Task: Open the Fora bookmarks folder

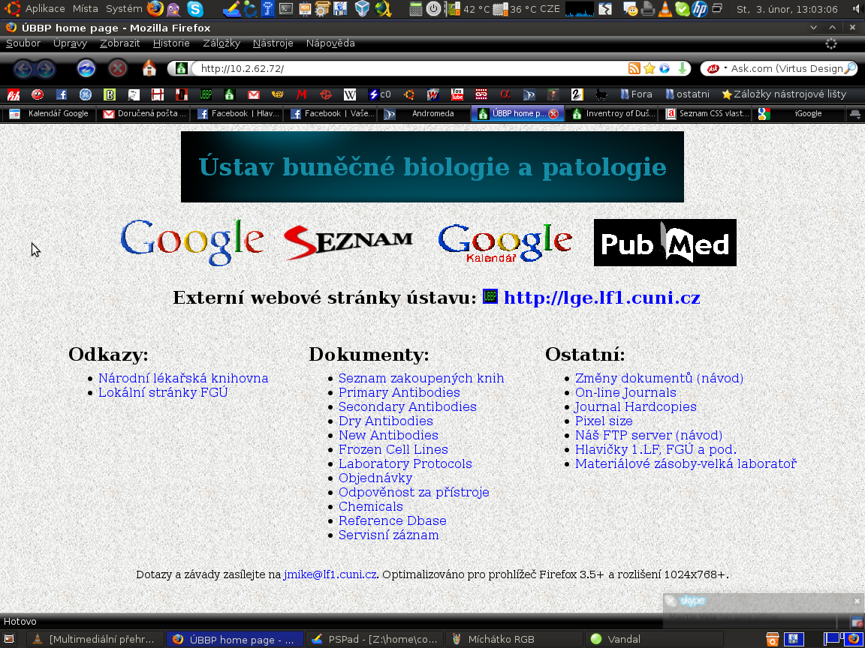Action: 636,94
